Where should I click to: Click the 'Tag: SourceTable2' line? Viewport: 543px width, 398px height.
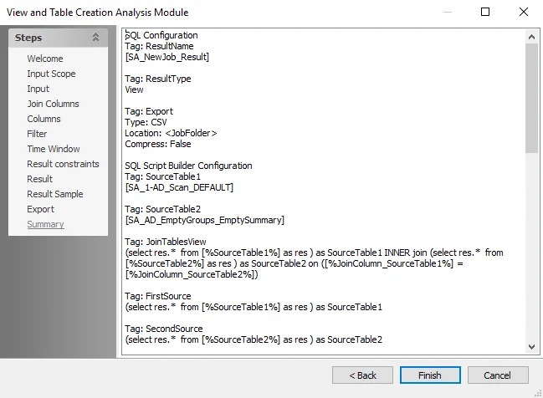[x=163, y=209]
